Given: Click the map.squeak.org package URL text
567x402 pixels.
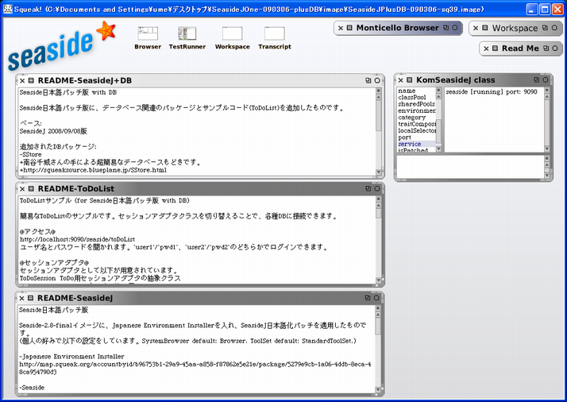Looking at the screenshot, I should point(195,368).
